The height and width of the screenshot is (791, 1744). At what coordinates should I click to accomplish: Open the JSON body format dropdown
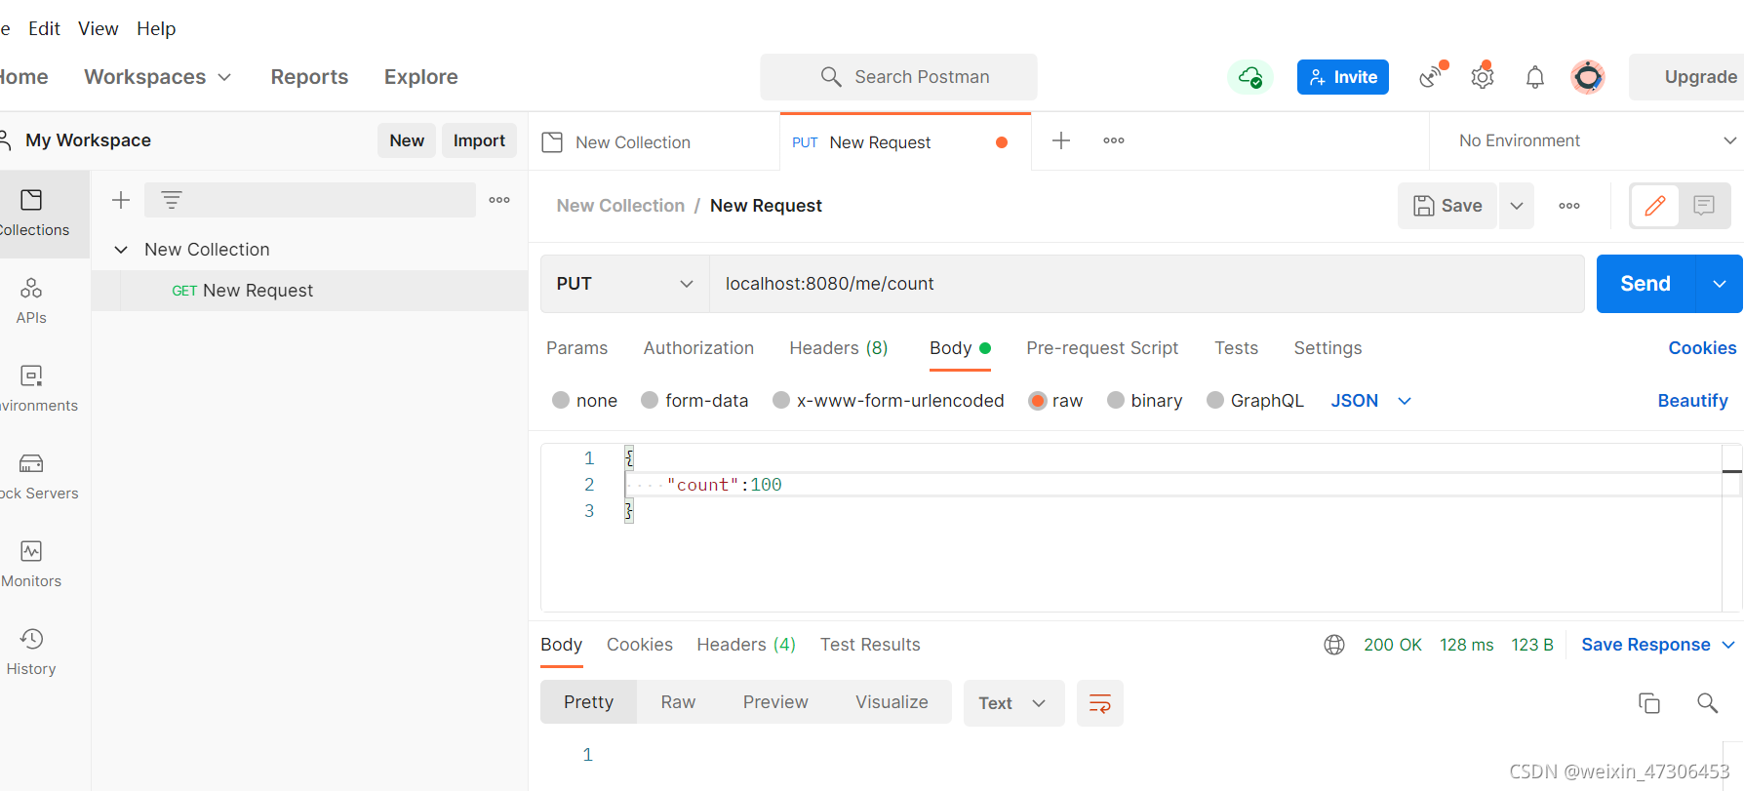(x=1371, y=401)
